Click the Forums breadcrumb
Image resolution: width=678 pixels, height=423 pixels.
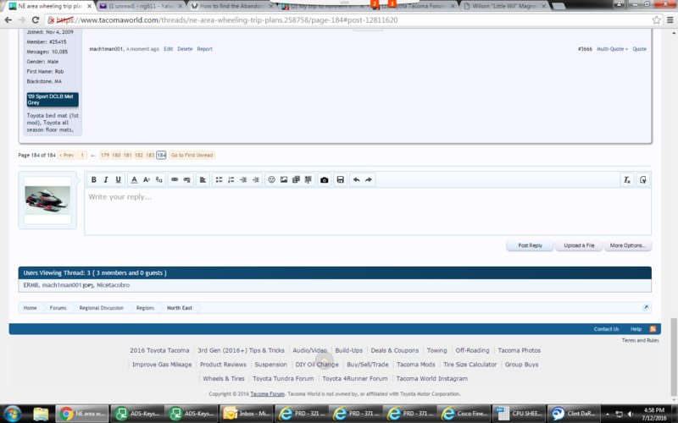pyautogui.click(x=58, y=308)
